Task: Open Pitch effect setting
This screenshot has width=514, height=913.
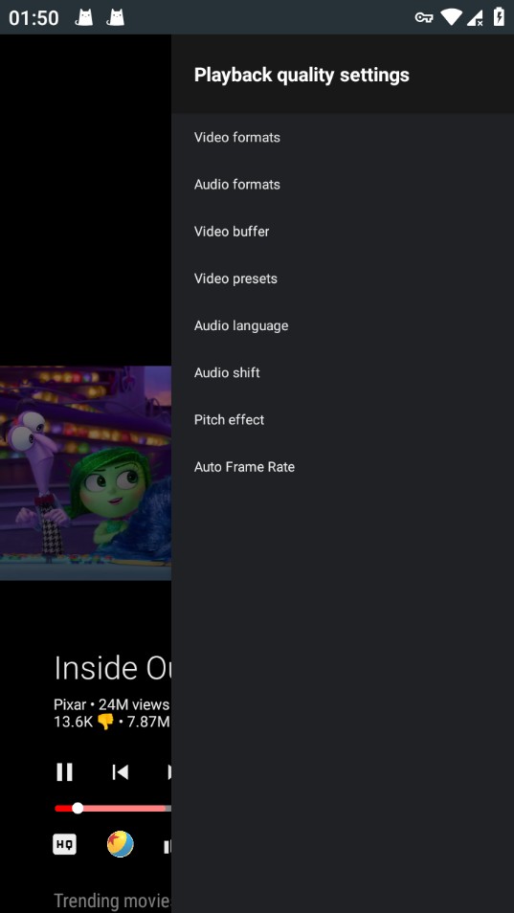Action: [343, 420]
